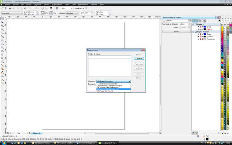232x145 pixels.
Task: Open the Herramientas menu
Action: 86,4
